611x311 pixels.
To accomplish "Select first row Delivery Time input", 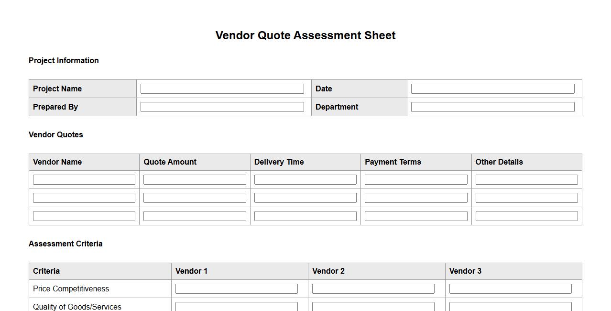I will click(x=305, y=180).
